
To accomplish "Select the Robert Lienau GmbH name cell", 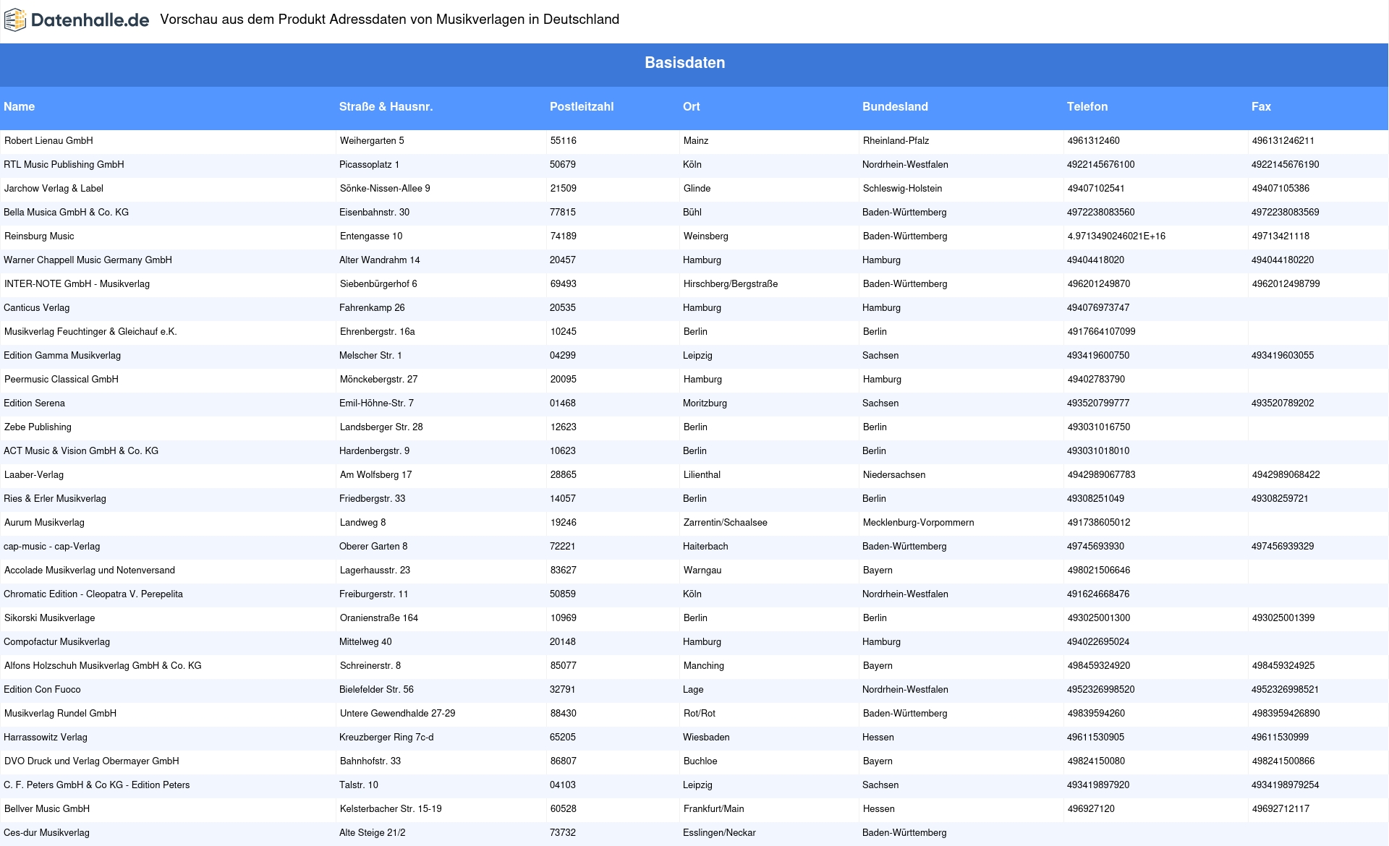I will 48,141.
